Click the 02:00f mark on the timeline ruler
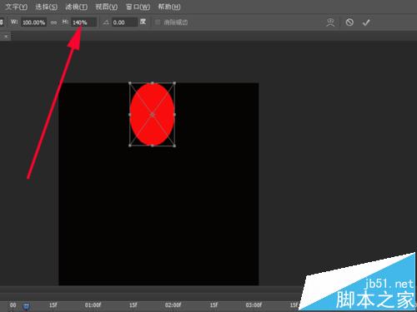 click(173, 305)
